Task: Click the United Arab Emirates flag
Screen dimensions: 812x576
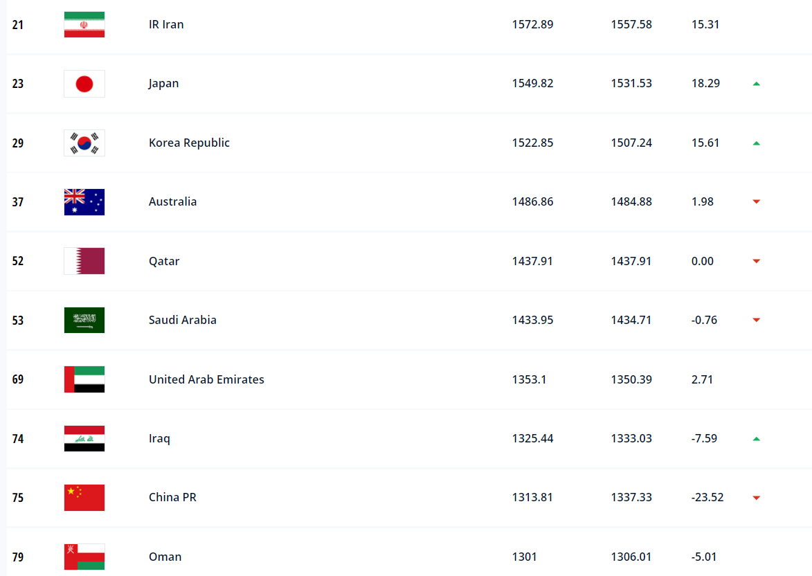Action: point(84,379)
